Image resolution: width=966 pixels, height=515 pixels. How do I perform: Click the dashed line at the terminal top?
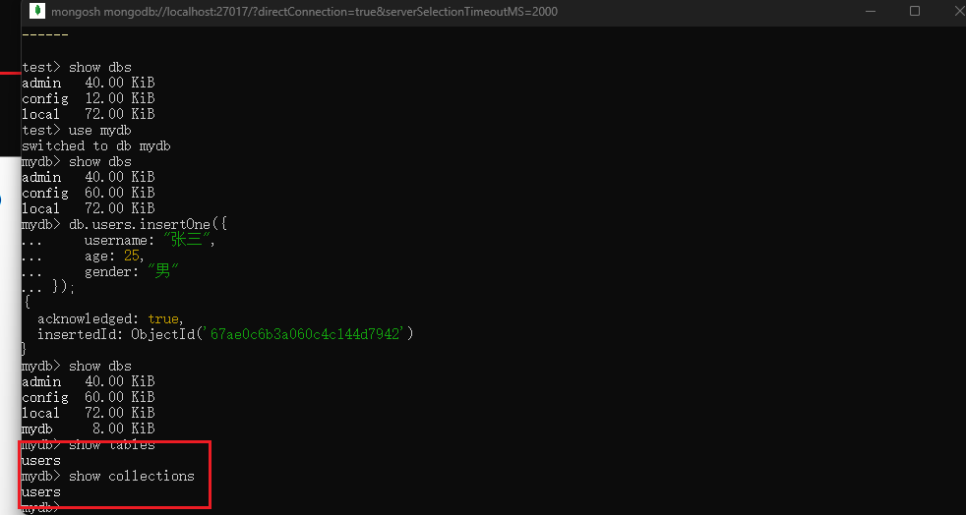click(x=45, y=34)
